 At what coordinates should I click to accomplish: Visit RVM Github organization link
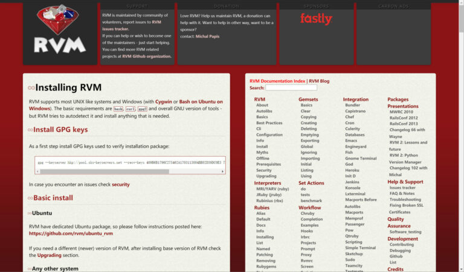(146, 56)
